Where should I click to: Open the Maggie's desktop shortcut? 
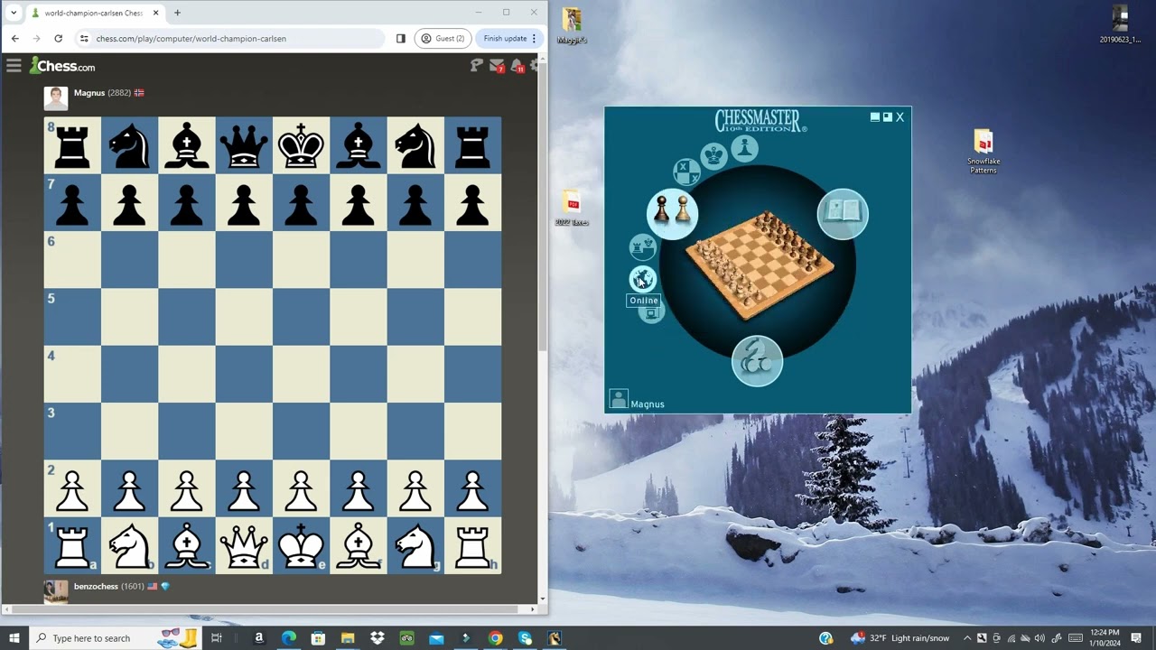click(572, 25)
